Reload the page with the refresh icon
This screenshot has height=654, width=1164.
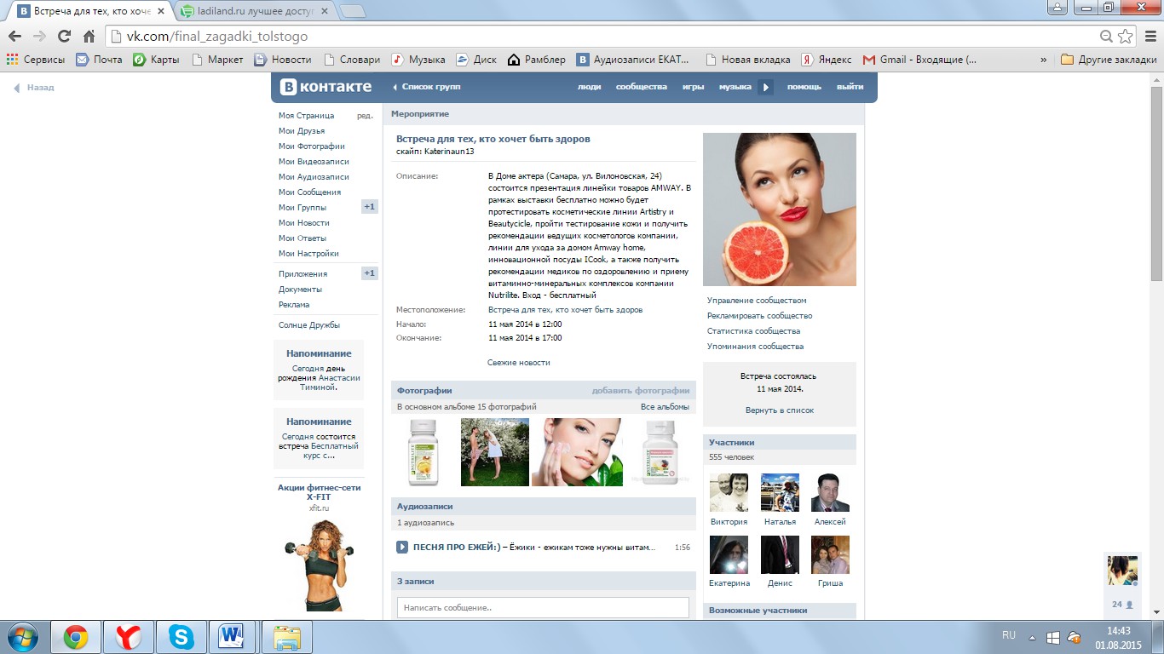point(64,37)
